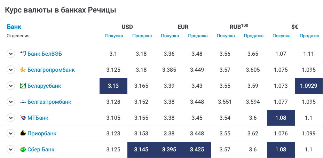Click the МТБанк logo icon
This screenshot has height=158, width=323.
point(23,118)
